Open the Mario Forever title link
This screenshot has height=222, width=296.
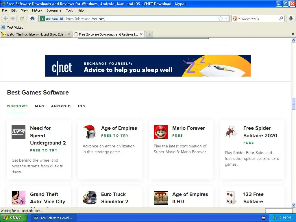(188, 128)
